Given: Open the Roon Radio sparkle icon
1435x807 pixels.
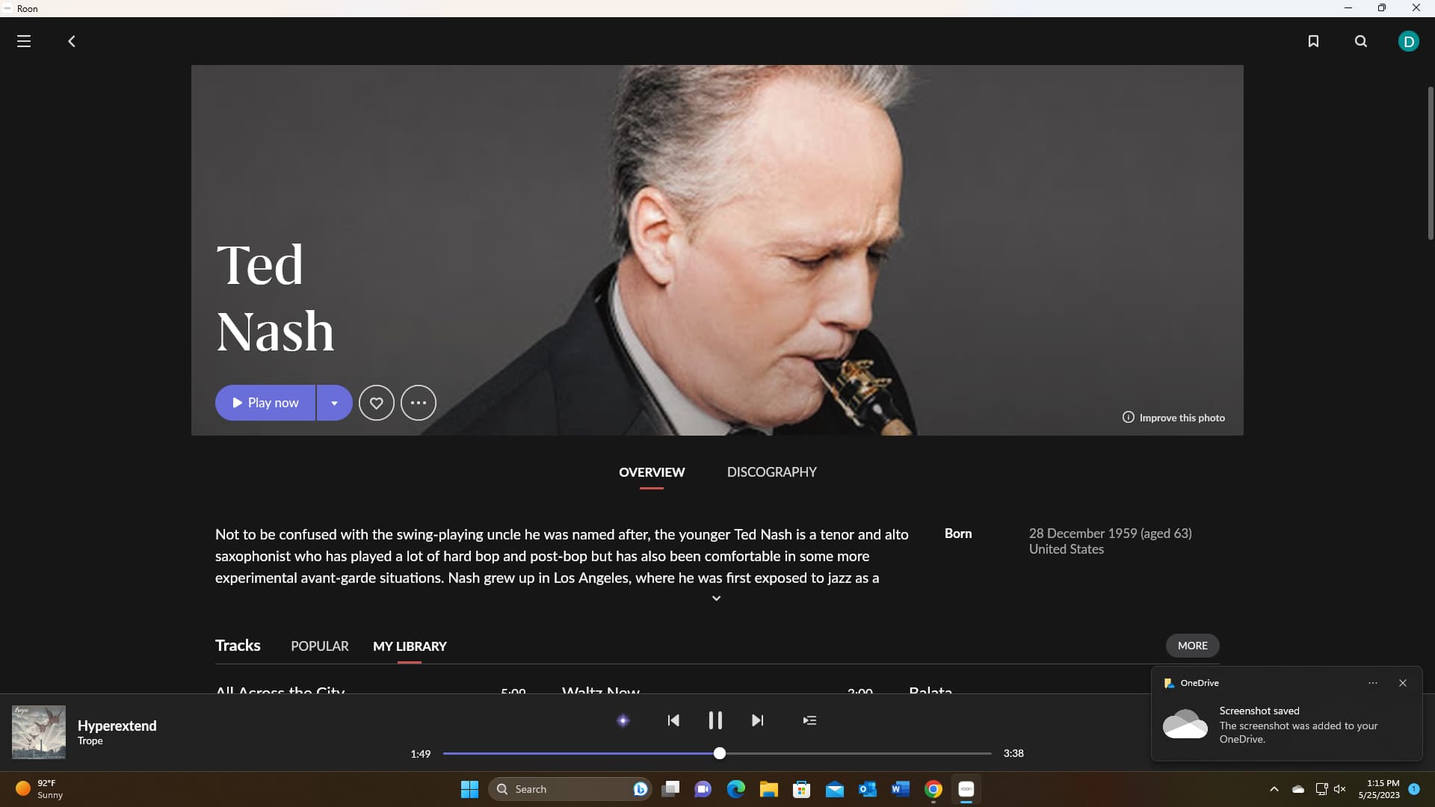Looking at the screenshot, I should [x=623, y=720].
